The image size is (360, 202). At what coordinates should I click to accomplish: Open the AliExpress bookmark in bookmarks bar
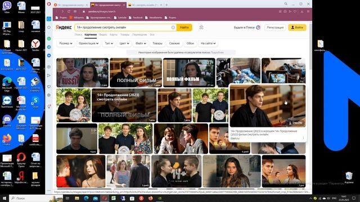tap(77, 17)
